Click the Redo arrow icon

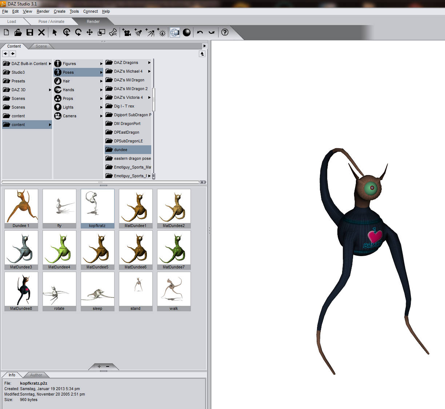click(212, 32)
